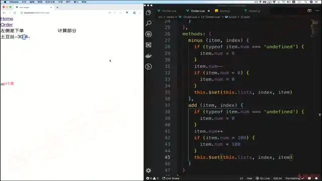
Task: Click Go Live in the status bar
Action: tap(263, 178)
